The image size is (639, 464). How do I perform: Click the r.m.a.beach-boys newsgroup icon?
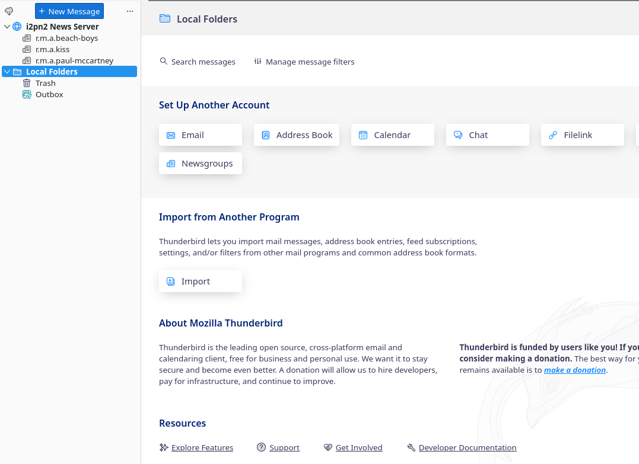click(27, 38)
